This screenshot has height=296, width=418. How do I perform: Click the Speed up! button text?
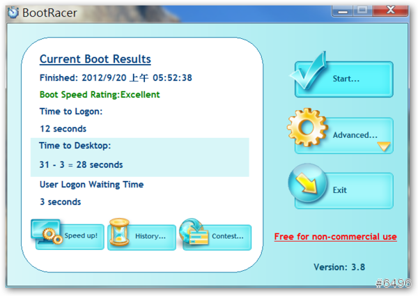(81, 236)
